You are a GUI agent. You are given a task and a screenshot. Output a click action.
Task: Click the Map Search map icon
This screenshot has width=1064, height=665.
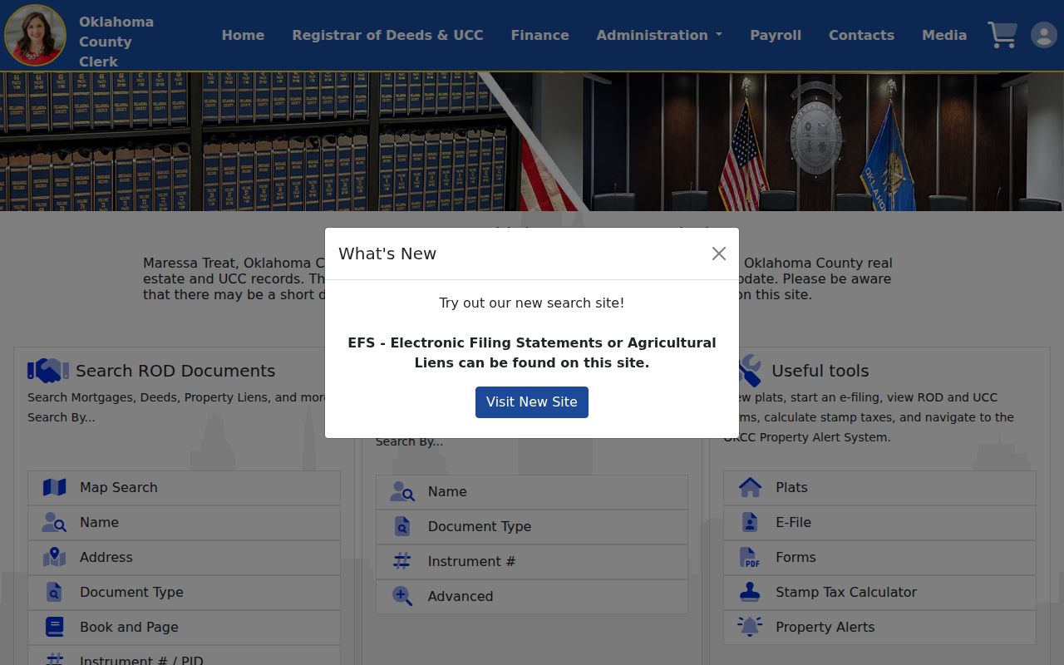pyautogui.click(x=54, y=487)
